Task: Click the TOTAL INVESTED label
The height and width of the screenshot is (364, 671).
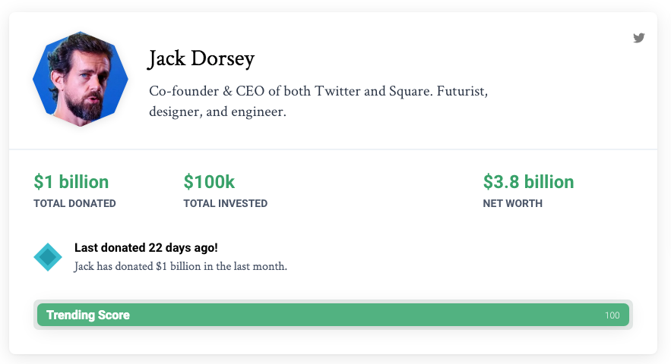Action: tap(225, 203)
